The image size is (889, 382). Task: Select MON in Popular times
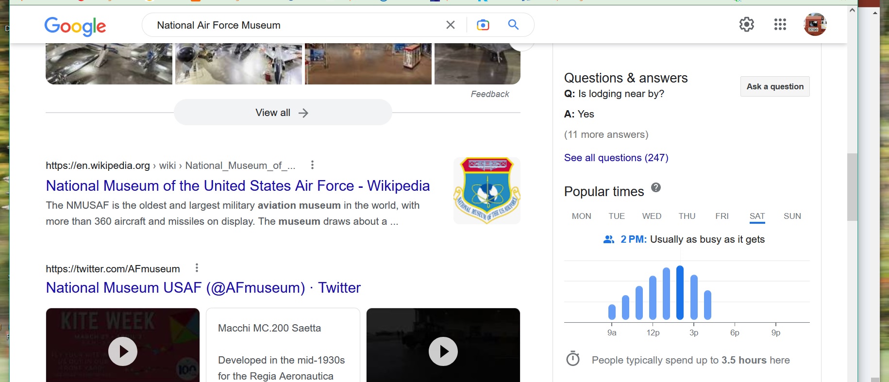(582, 216)
